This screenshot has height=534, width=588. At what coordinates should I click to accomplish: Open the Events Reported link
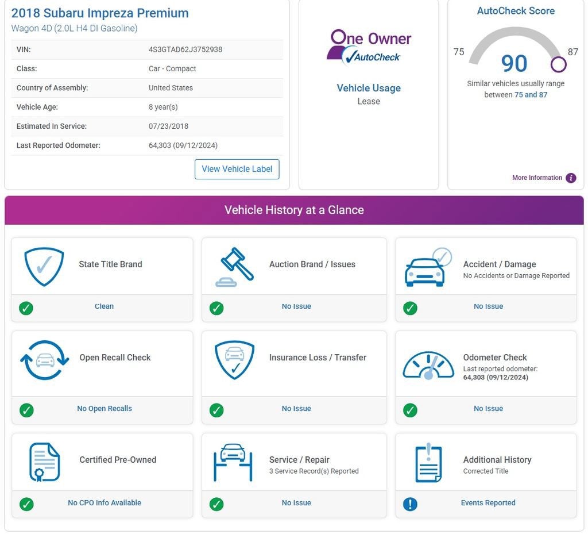(488, 503)
